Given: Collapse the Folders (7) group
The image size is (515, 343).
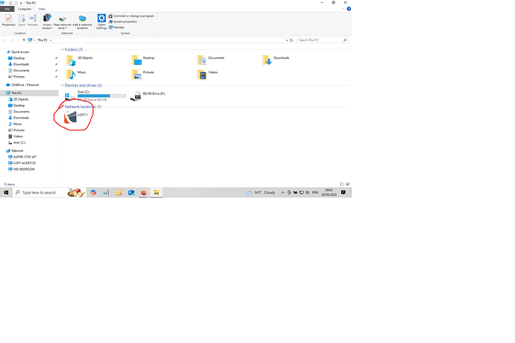Looking at the screenshot, I should click(62, 49).
